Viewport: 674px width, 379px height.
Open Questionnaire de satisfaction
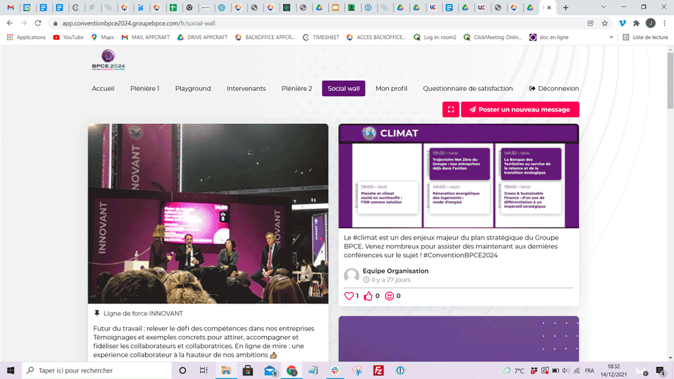point(468,88)
